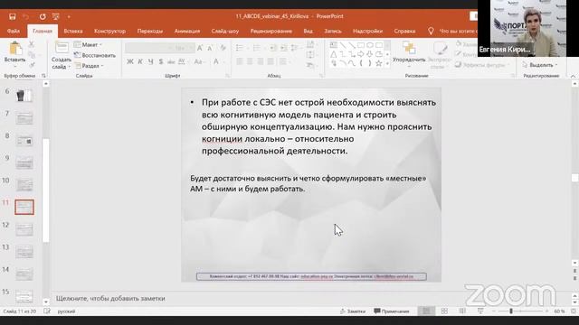Image resolution: width=579 pixels, height=325 pixels.
Task: Select the right arrow shape
Action: pos(361,54)
